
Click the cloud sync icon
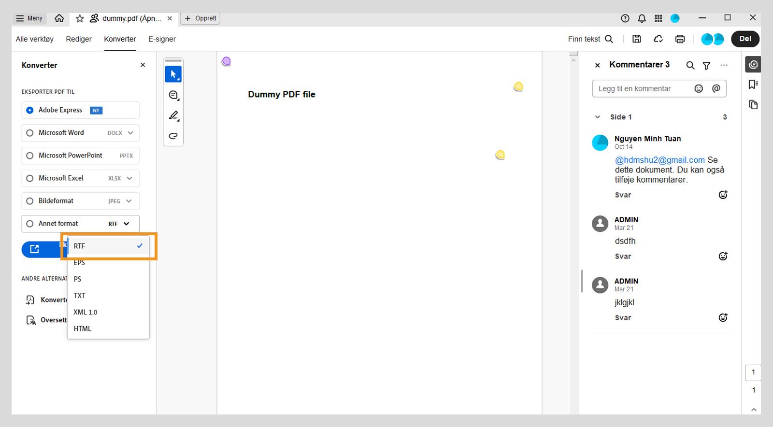pyautogui.click(x=658, y=39)
